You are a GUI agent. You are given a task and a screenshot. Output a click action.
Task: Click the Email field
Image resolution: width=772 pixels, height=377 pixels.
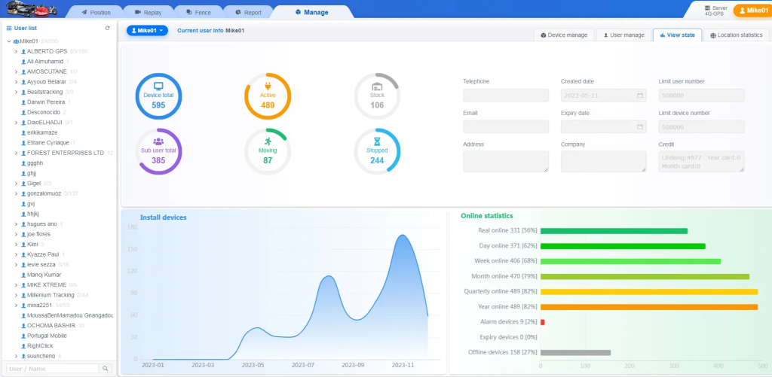(x=506, y=127)
